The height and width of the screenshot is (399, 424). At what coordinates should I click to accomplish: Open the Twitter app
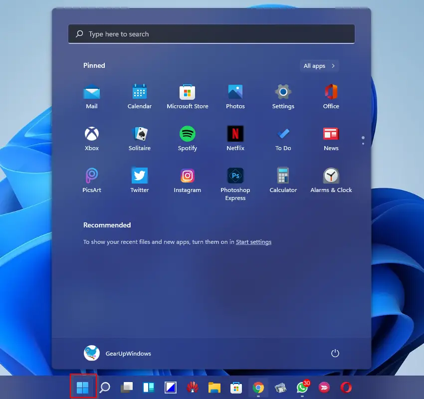coord(140,181)
